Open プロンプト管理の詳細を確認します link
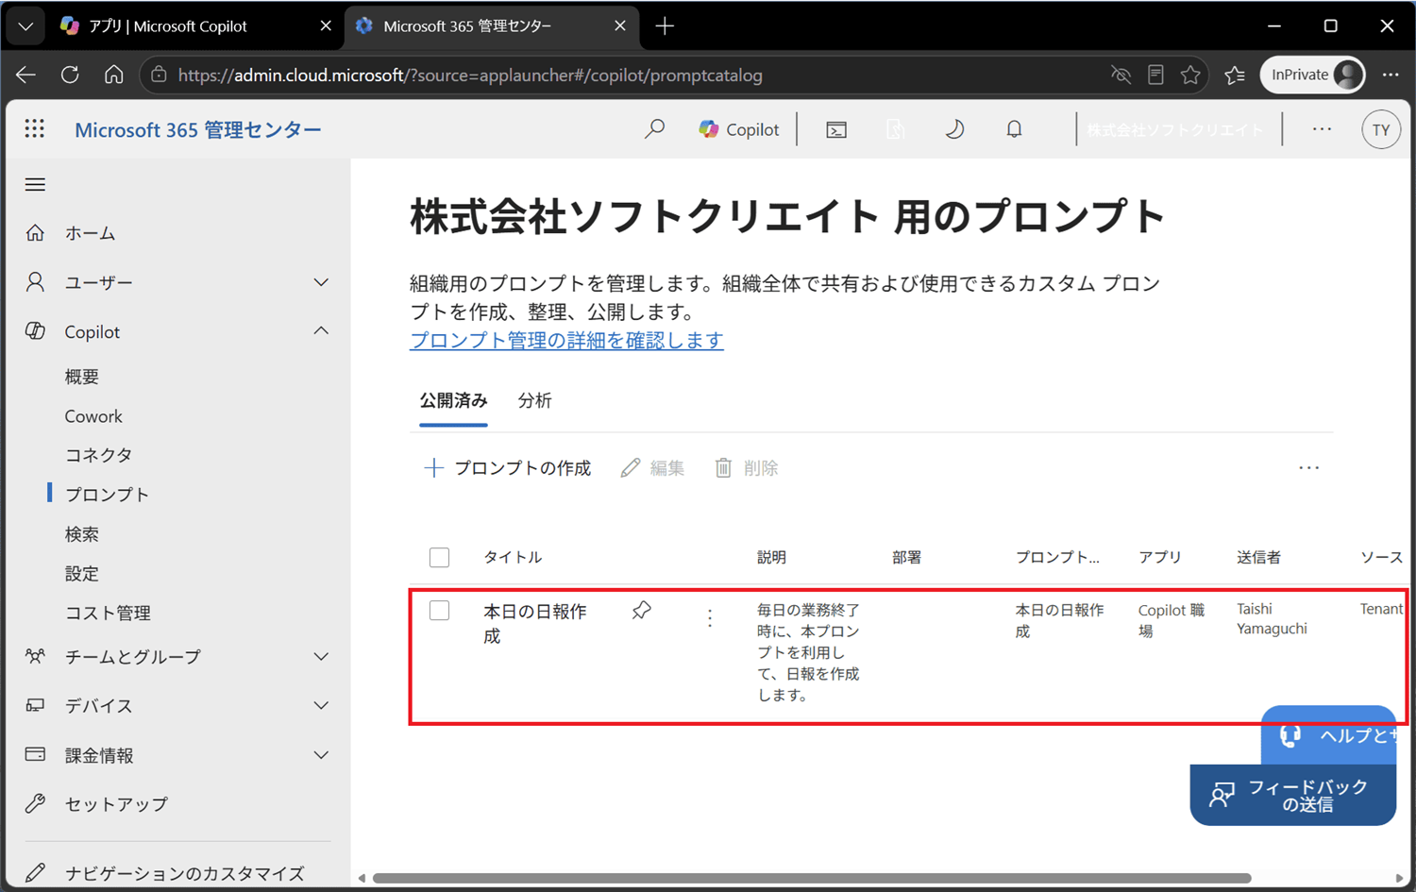 click(x=566, y=340)
